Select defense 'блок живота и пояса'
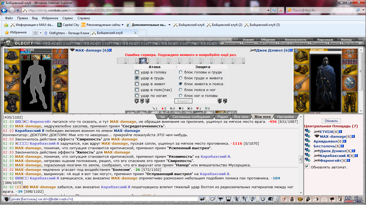366x205 pixels. point(181,84)
